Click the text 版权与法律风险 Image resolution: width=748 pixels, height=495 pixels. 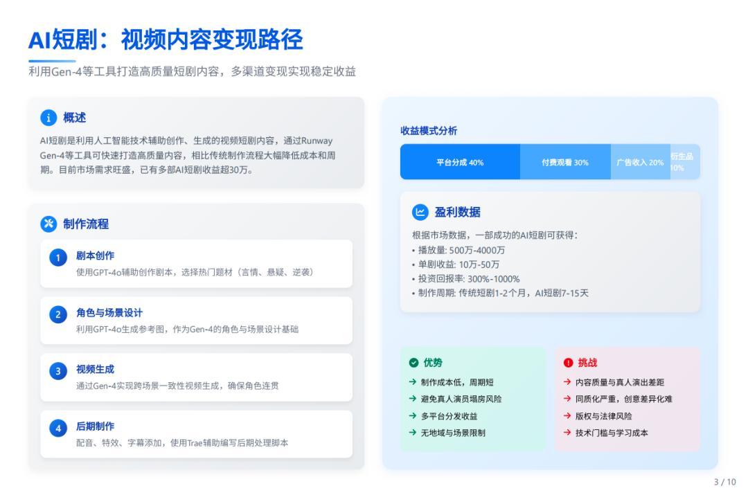603,416
